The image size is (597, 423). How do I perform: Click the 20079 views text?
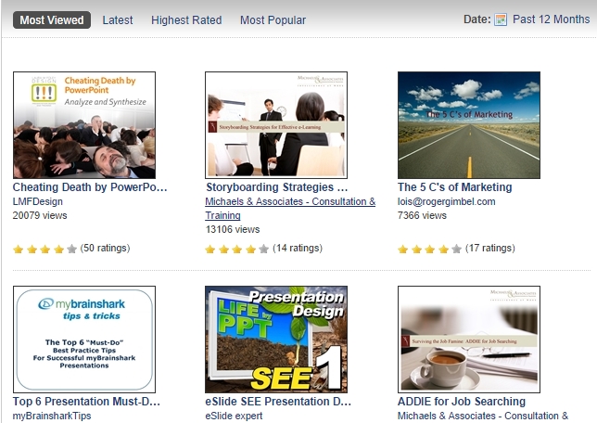click(x=40, y=215)
